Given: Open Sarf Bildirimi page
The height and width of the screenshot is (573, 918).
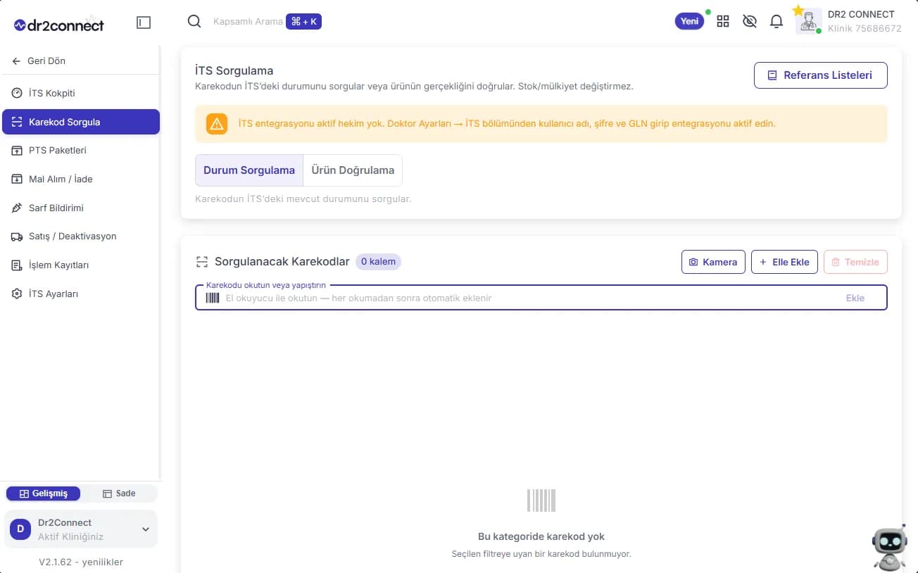Looking at the screenshot, I should tap(81, 208).
